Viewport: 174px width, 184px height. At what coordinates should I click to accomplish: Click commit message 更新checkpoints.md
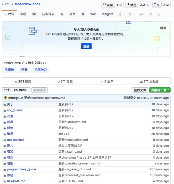coord(73,140)
